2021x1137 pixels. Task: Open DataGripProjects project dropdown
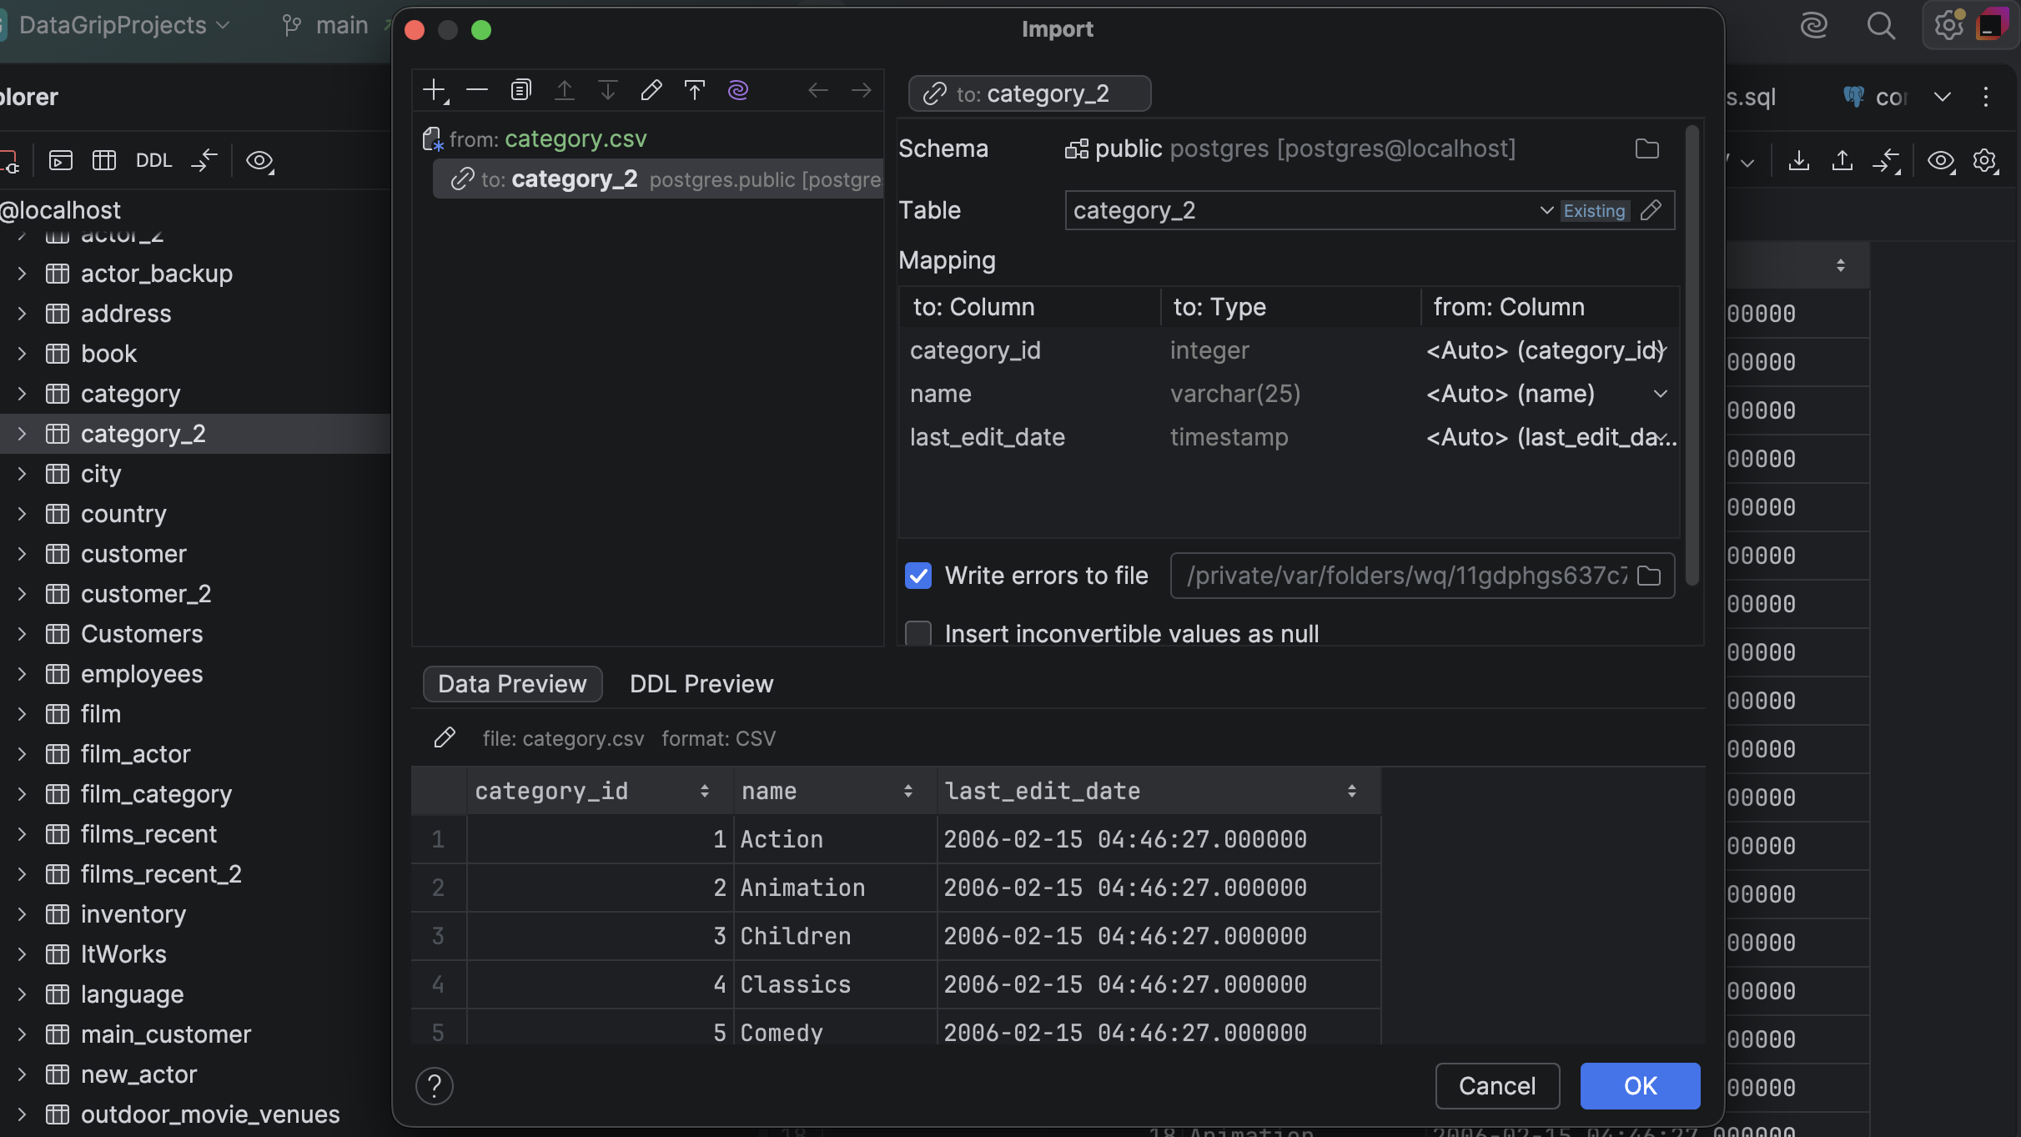pyautogui.click(x=123, y=26)
